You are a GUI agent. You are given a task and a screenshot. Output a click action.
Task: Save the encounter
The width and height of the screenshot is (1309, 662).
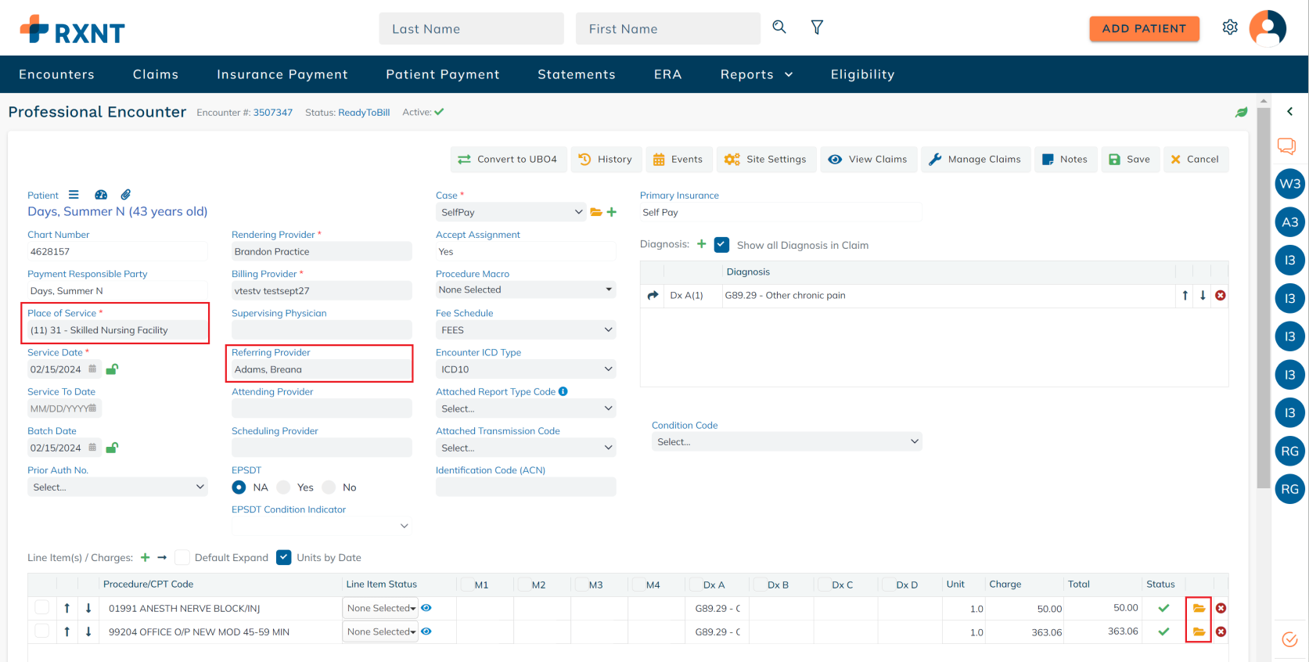click(x=1131, y=159)
